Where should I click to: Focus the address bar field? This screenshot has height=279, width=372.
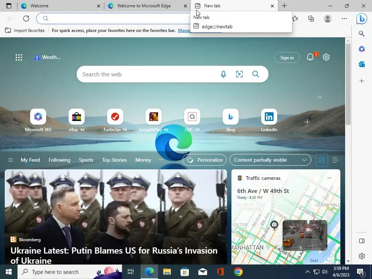[114, 19]
